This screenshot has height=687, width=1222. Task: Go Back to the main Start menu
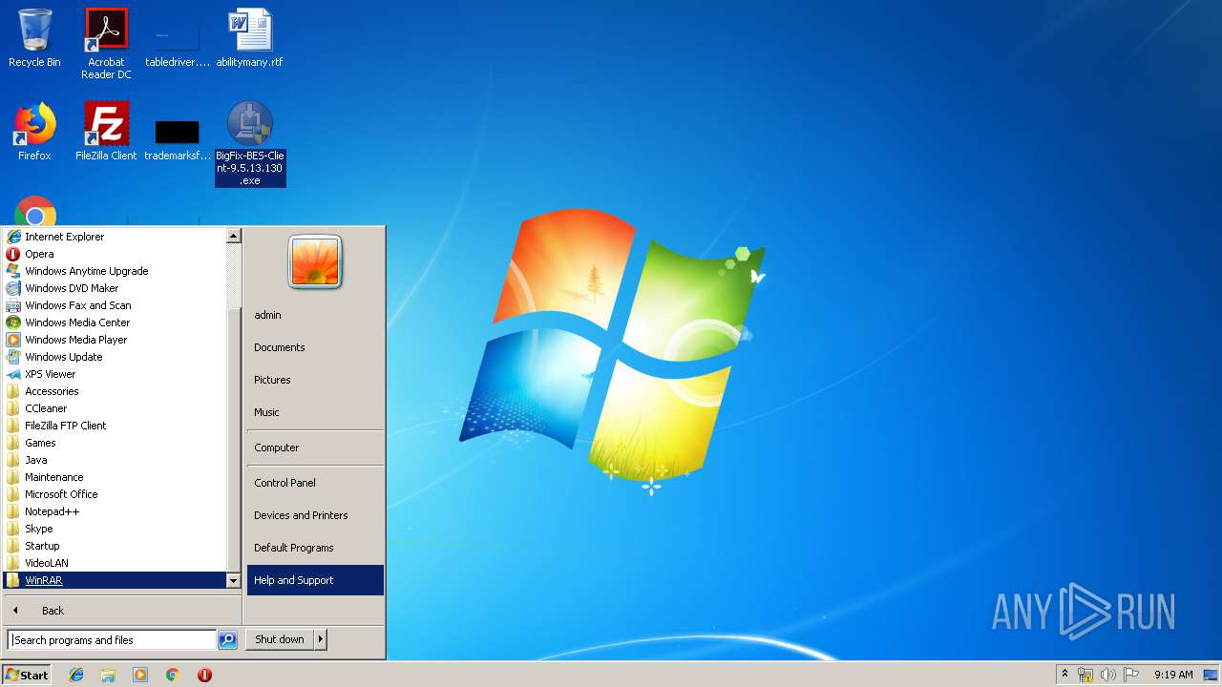[122, 611]
